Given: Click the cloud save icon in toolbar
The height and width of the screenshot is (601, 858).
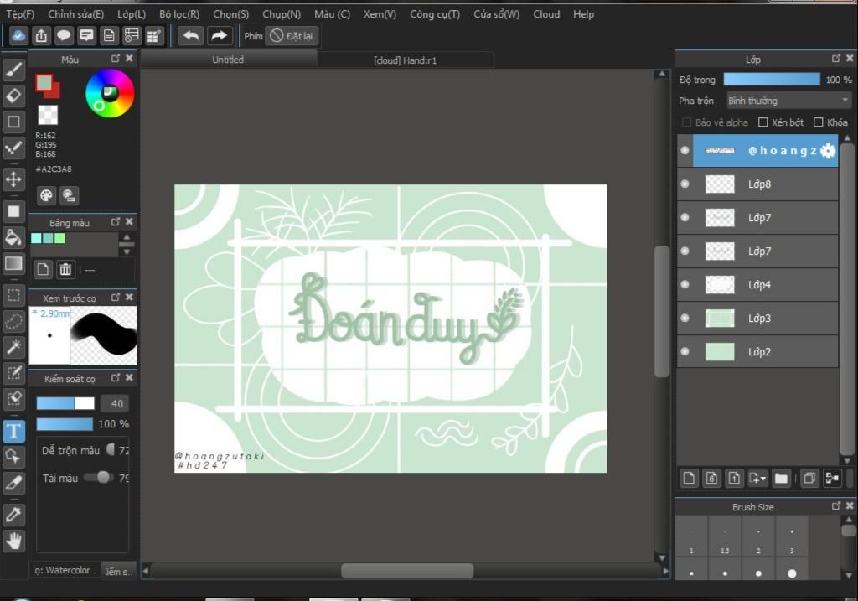Looking at the screenshot, I should 18,36.
